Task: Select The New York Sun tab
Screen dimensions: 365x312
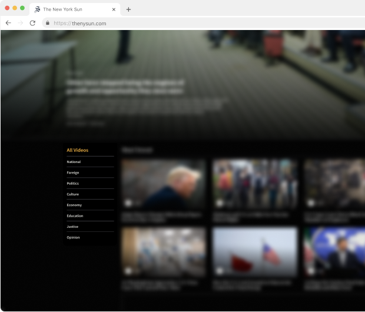Action: (71, 9)
